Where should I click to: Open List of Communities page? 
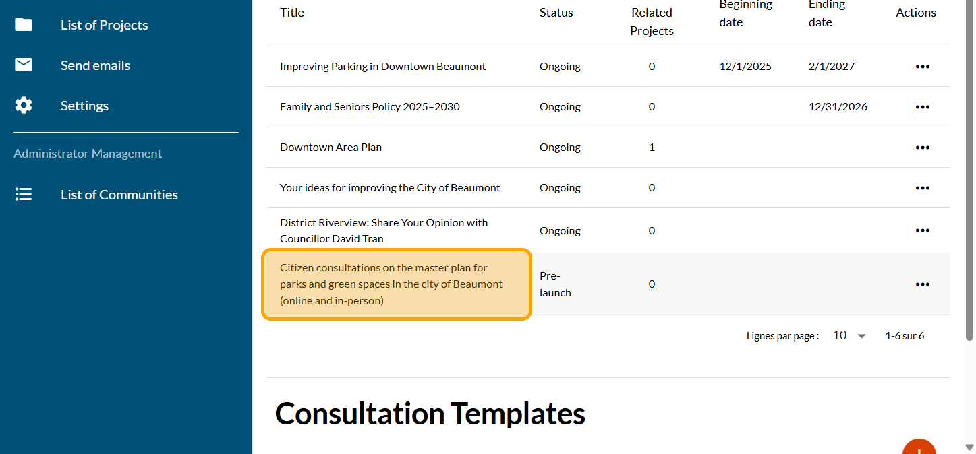[119, 195]
